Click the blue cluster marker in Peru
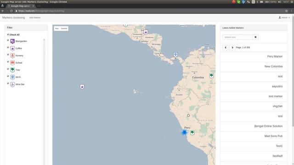This screenshot has width=294, height=165. click(x=185, y=132)
